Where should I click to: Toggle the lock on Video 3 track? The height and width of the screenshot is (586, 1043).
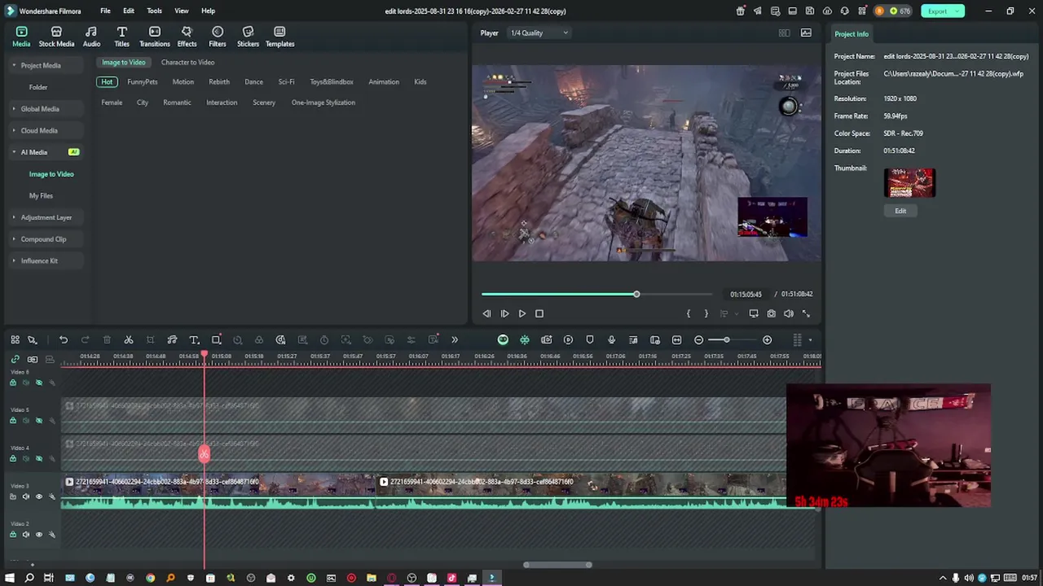coord(12,496)
